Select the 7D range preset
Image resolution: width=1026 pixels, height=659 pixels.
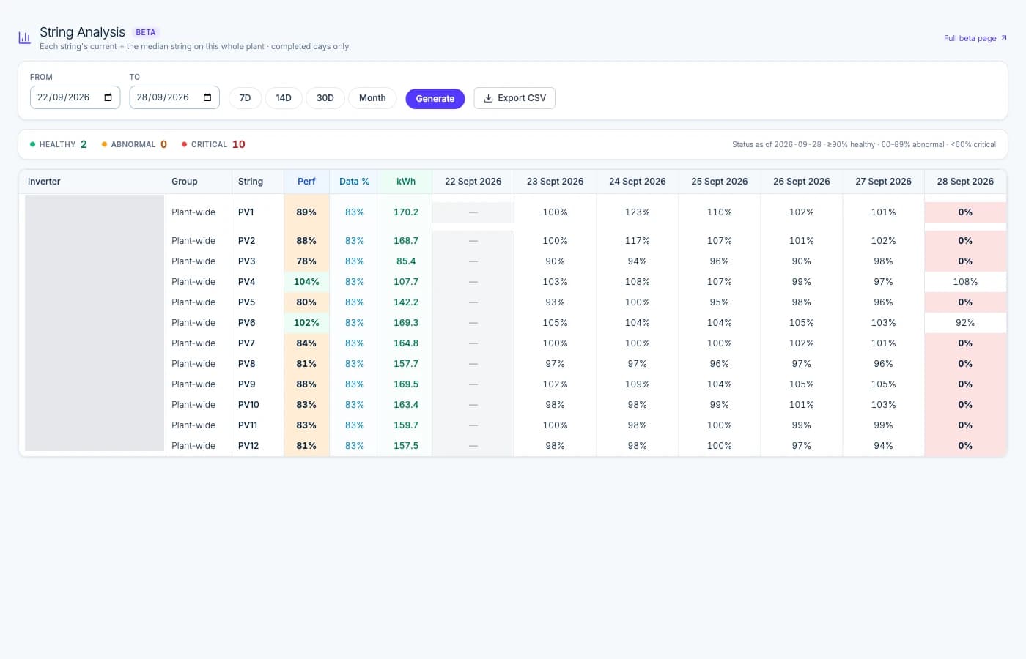coord(246,98)
